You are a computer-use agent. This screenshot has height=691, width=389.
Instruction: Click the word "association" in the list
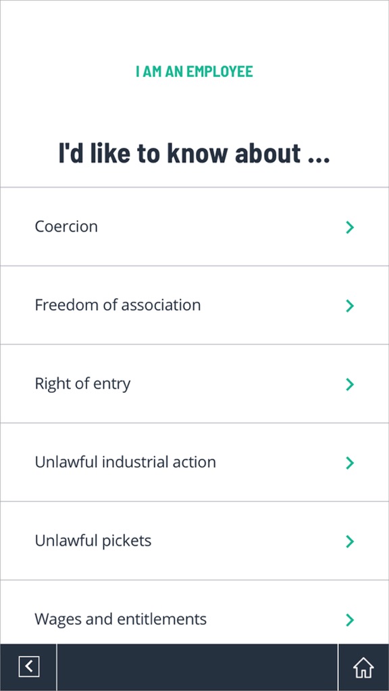[161, 305]
